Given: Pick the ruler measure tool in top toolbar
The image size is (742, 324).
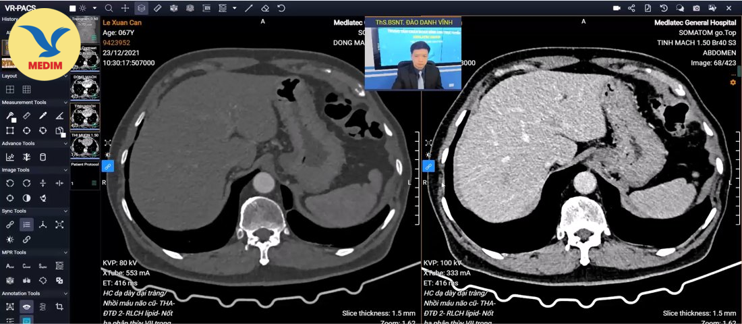Looking at the screenshot, I should tap(158, 8).
